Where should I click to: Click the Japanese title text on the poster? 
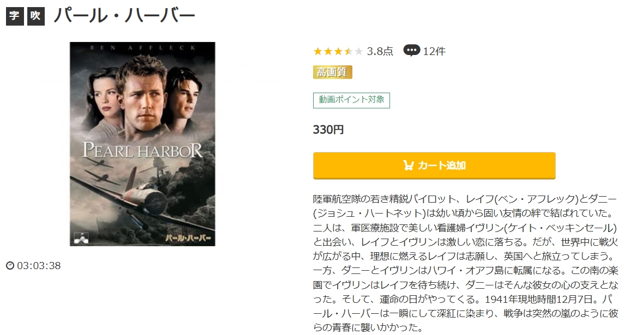pos(188,239)
